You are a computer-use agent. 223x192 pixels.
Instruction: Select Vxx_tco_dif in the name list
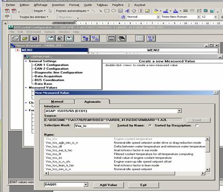54,146
